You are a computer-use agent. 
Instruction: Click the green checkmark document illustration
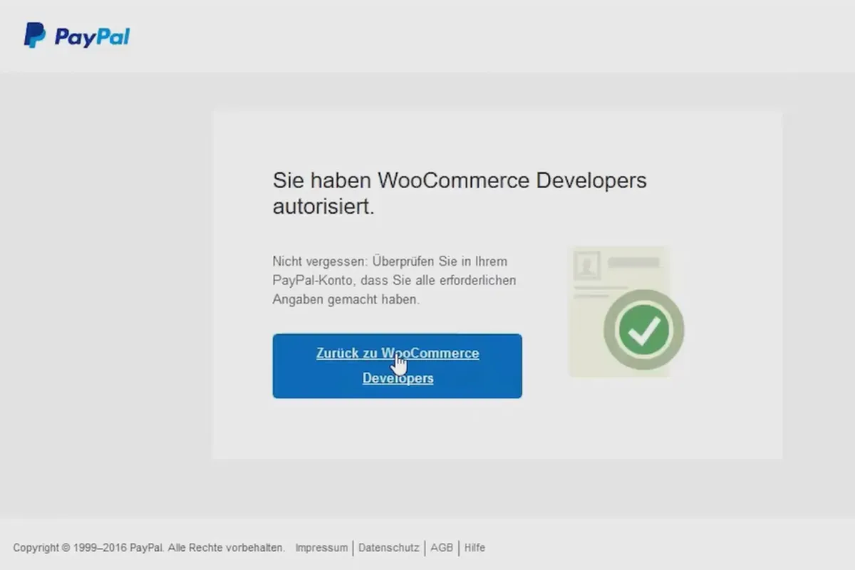click(626, 311)
